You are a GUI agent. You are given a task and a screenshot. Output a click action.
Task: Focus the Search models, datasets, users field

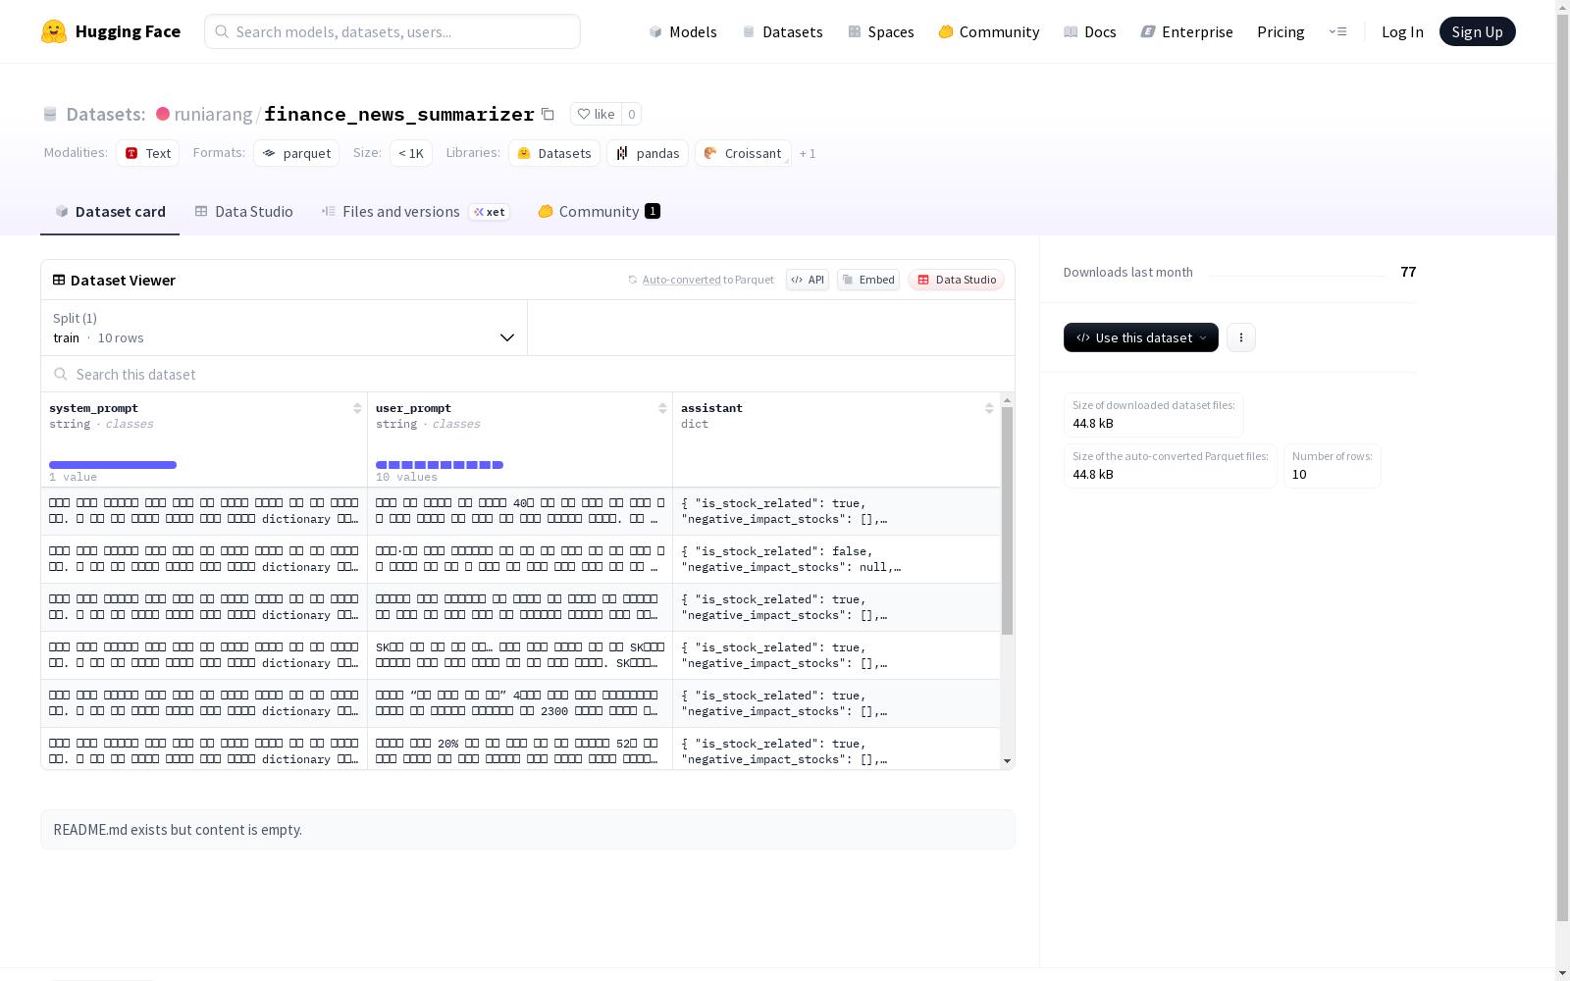pyautogui.click(x=392, y=31)
